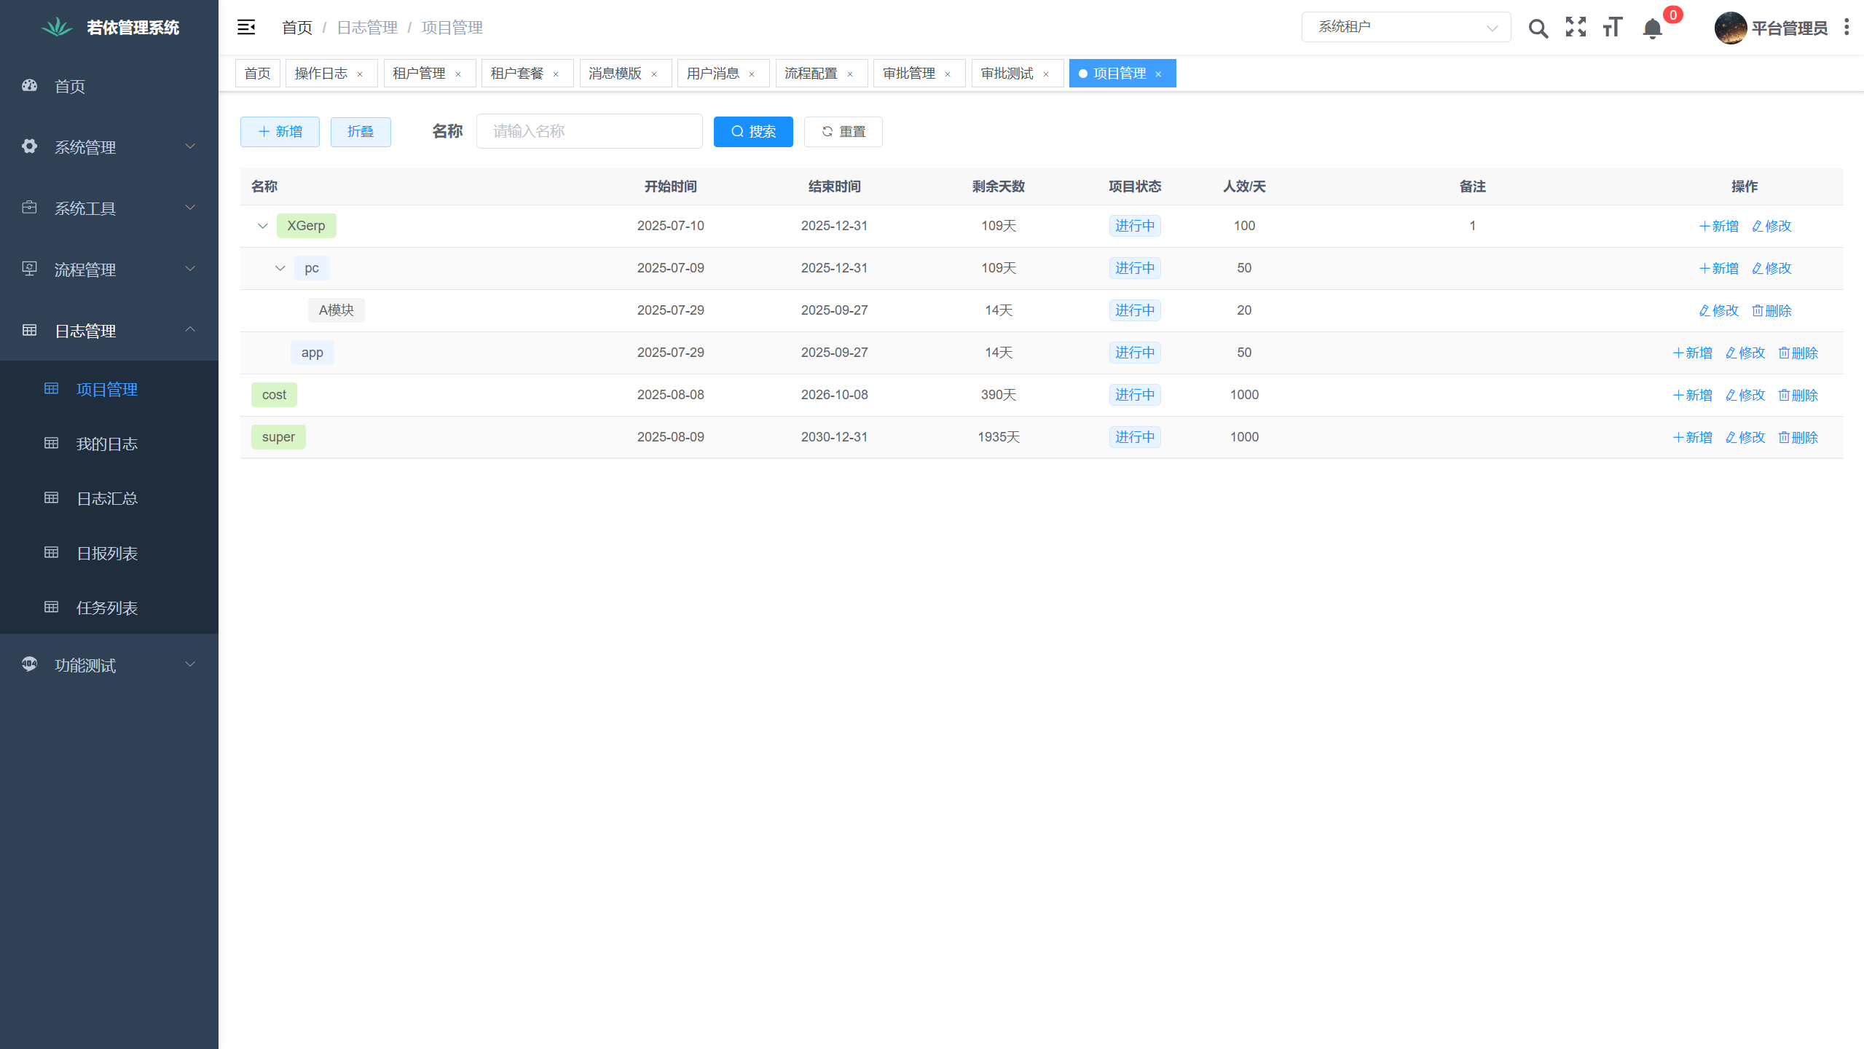
Task: Open 我的日志 in sidebar
Action: (107, 444)
